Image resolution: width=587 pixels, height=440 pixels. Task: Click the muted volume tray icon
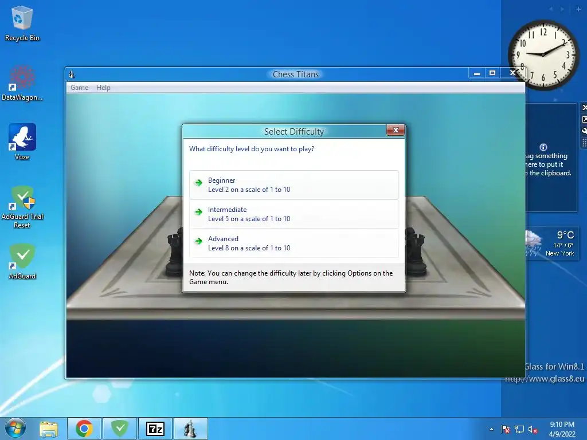(x=533, y=429)
